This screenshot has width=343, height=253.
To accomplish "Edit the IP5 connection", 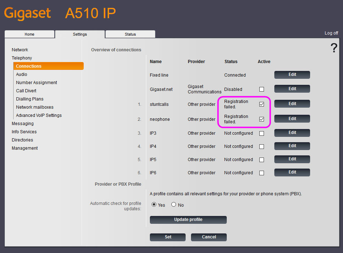I will coord(292,159).
